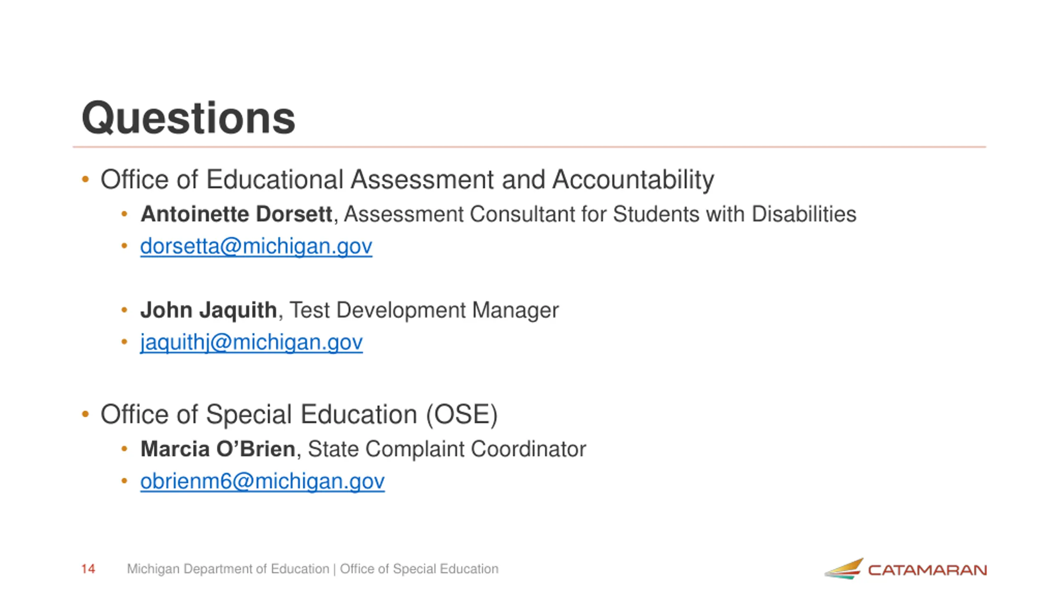Click the horizontal divider line under Questions

pyautogui.click(x=529, y=147)
